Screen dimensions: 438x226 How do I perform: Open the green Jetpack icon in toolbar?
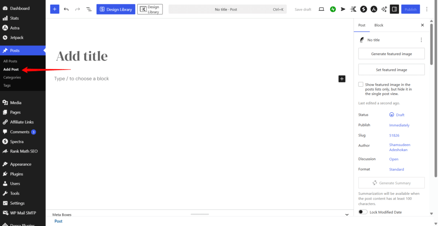pyautogui.click(x=333, y=9)
